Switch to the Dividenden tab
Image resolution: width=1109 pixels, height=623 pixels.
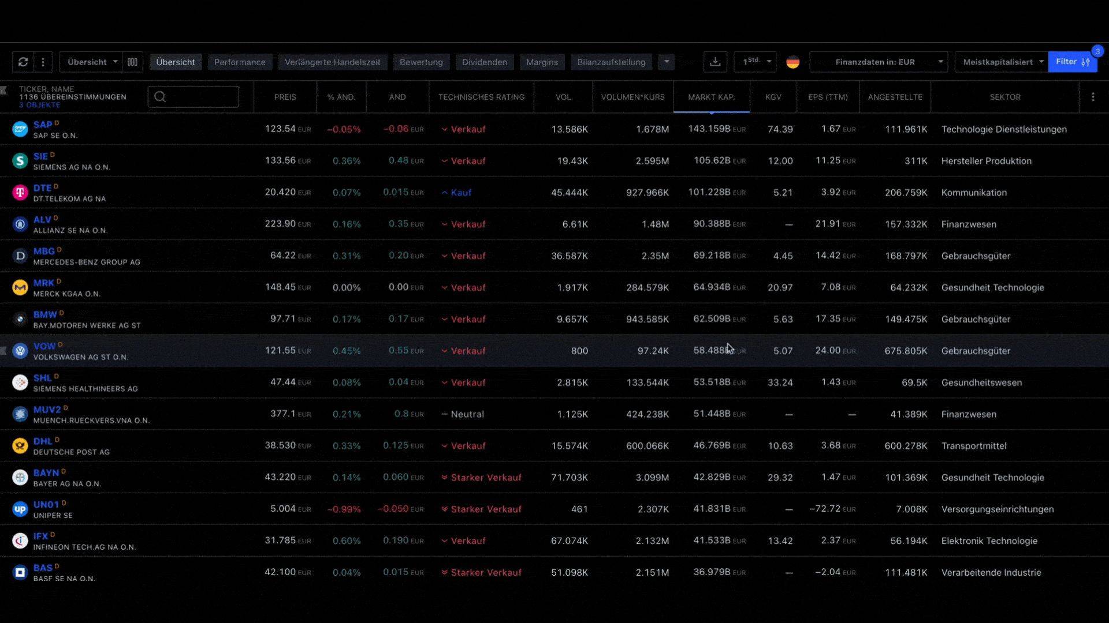(485, 62)
